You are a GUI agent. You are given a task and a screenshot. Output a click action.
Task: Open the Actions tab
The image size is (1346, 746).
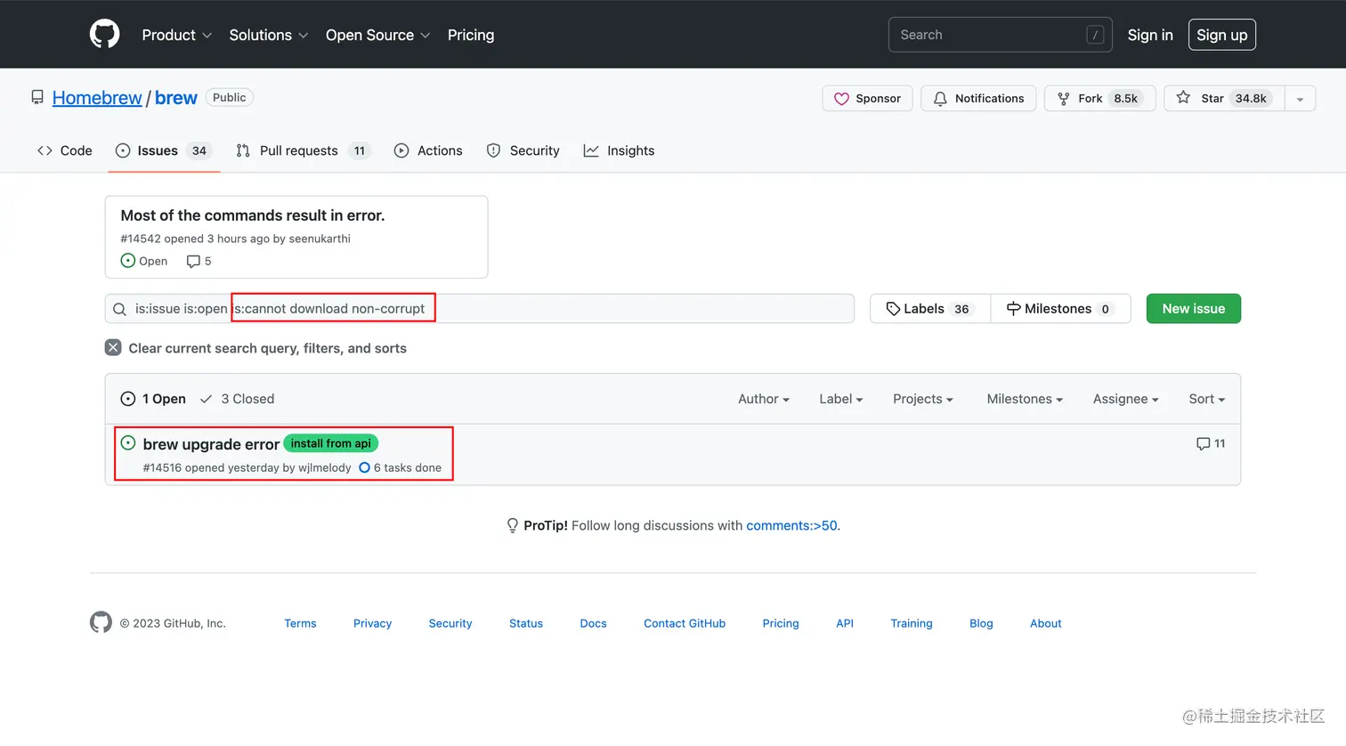pos(428,150)
